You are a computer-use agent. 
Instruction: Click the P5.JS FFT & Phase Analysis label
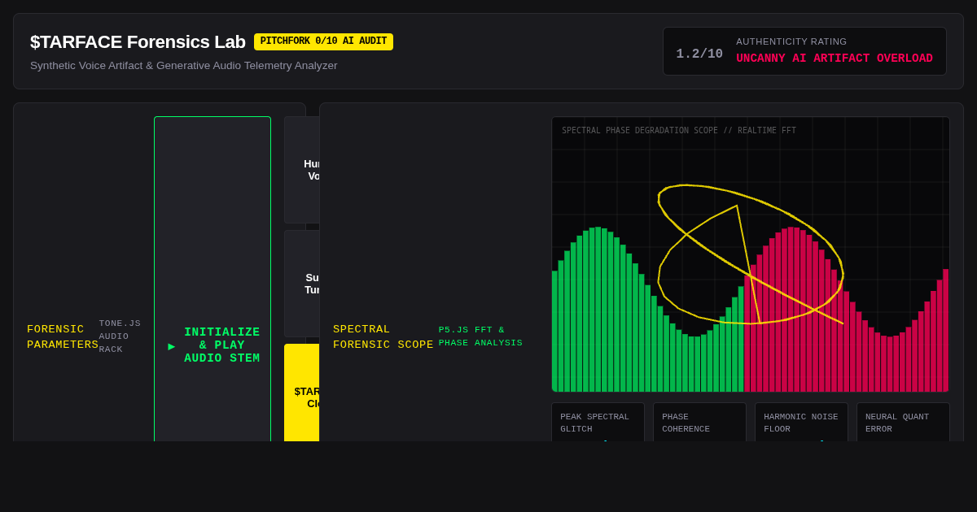[x=480, y=336]
